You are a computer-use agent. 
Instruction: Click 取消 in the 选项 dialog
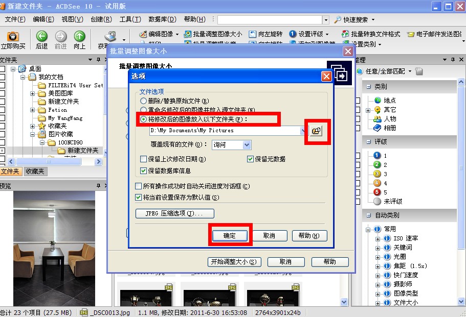click(x=270, y=236)
